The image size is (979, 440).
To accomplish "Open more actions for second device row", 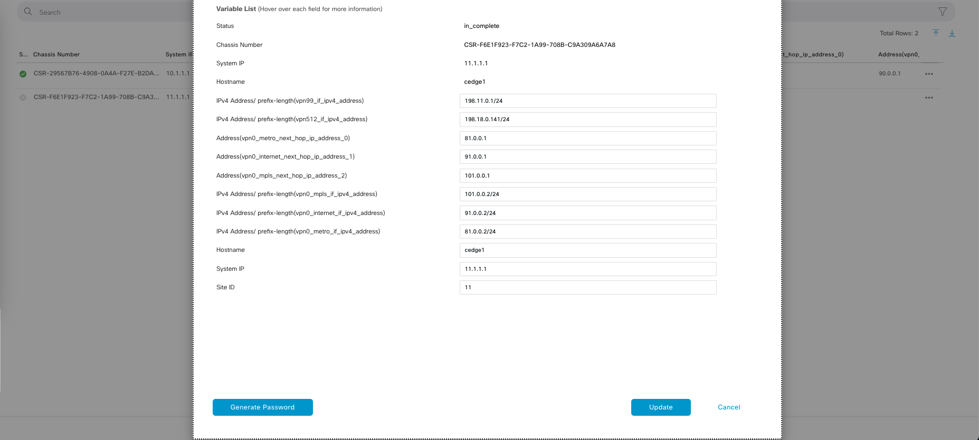I will click(929, 97).
